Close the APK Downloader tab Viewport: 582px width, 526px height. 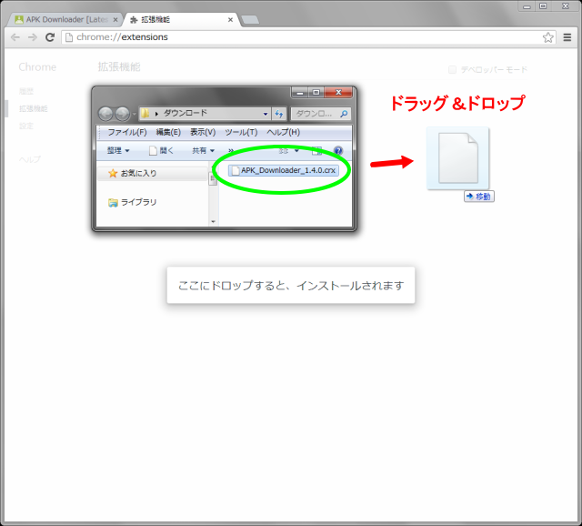(115, 20)
